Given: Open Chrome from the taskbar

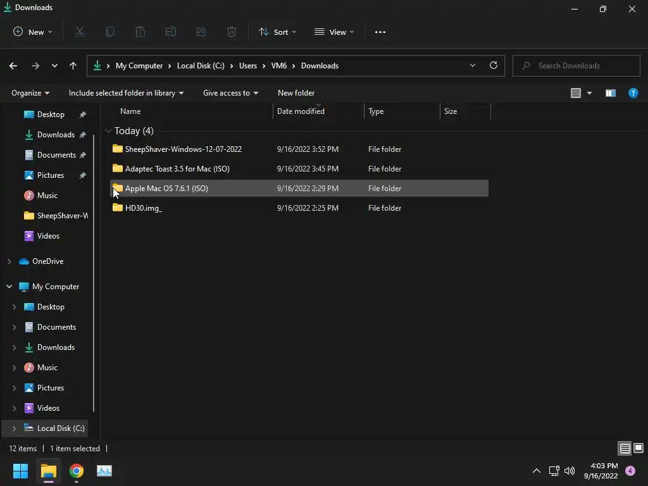Looking at the screenshot, I should pyautogui.click(x=77, y=471).
